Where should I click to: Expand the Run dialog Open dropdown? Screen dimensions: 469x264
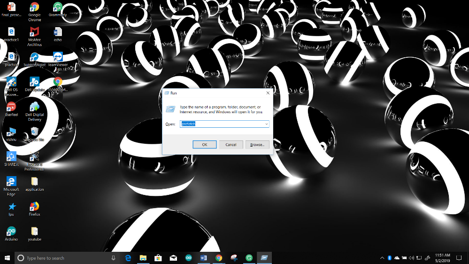[x=266, y=124]
